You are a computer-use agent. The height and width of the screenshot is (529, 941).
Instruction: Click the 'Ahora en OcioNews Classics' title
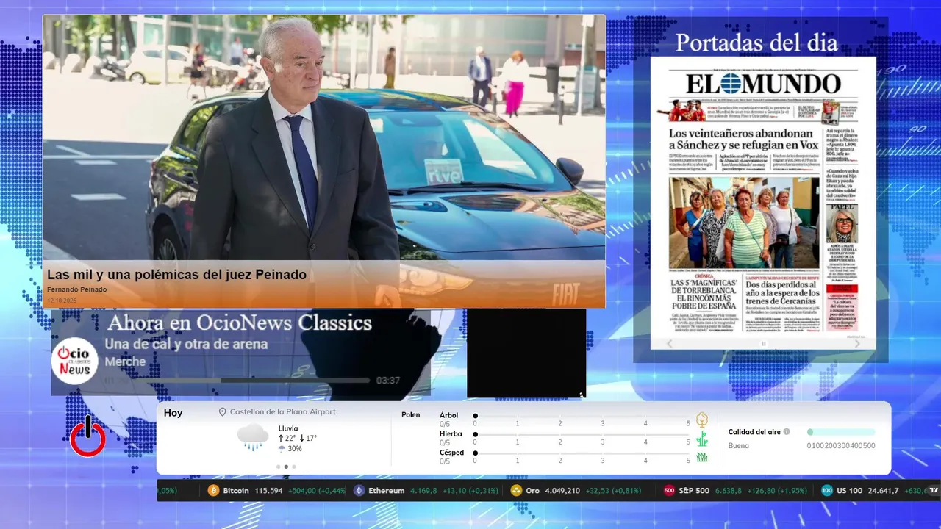[240, 323]
